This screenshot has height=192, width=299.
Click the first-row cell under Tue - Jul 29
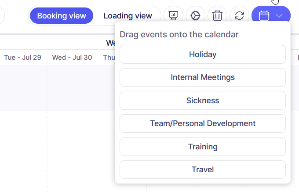pos(23,76)
